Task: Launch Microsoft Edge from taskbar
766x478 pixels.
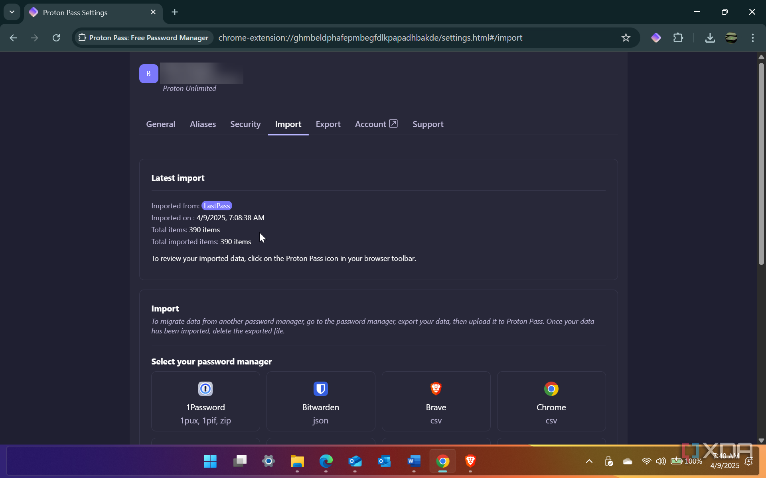Action: point(326,461)
